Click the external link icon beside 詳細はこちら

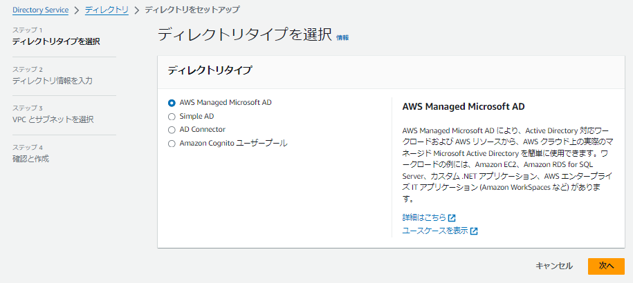pyautogui.click(x=452, y=218)
